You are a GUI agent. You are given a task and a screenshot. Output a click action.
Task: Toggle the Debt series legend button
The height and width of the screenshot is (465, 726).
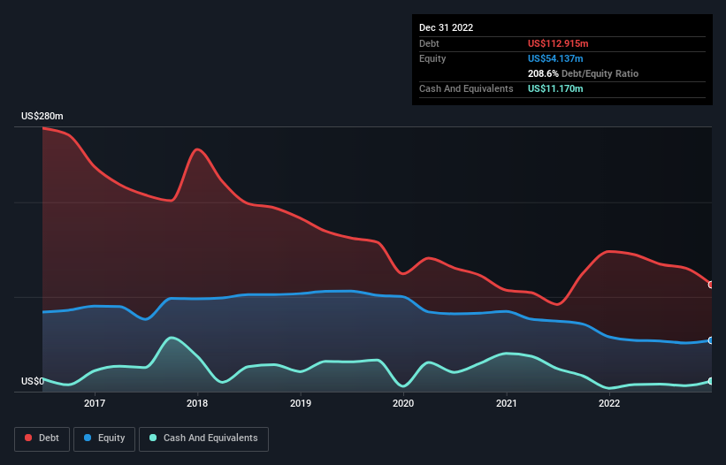pos(42,438)
